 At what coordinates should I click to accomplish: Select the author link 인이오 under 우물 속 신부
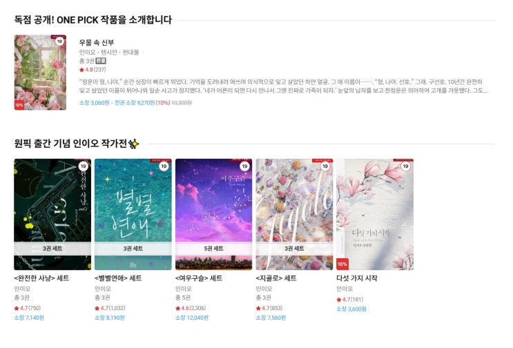[x=87, y=52]
